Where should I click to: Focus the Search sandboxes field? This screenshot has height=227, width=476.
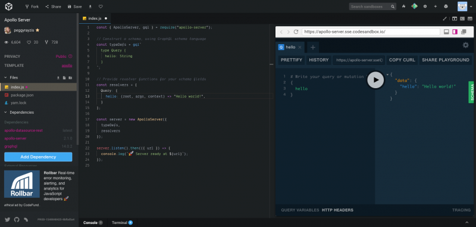369,7
